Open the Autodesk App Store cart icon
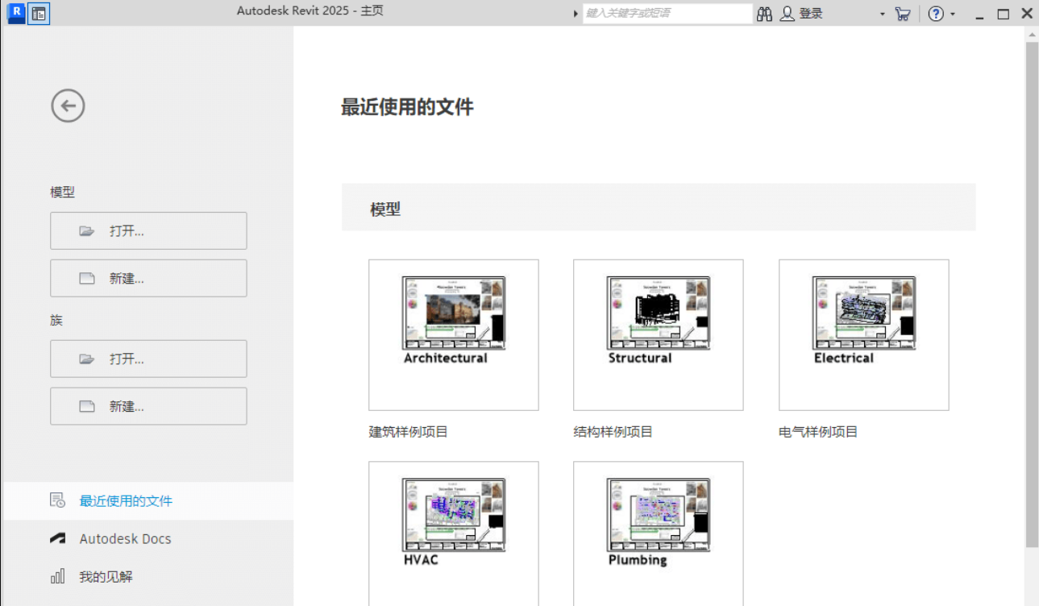1039x606 pixels. pos(903,14)
